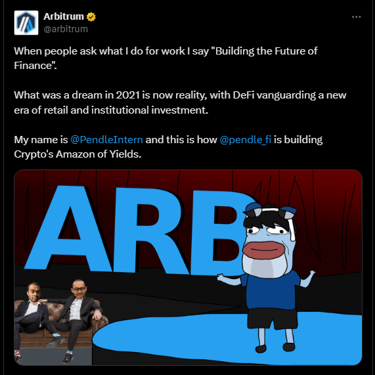Open the @PendleIntern mention

point(106,140)
